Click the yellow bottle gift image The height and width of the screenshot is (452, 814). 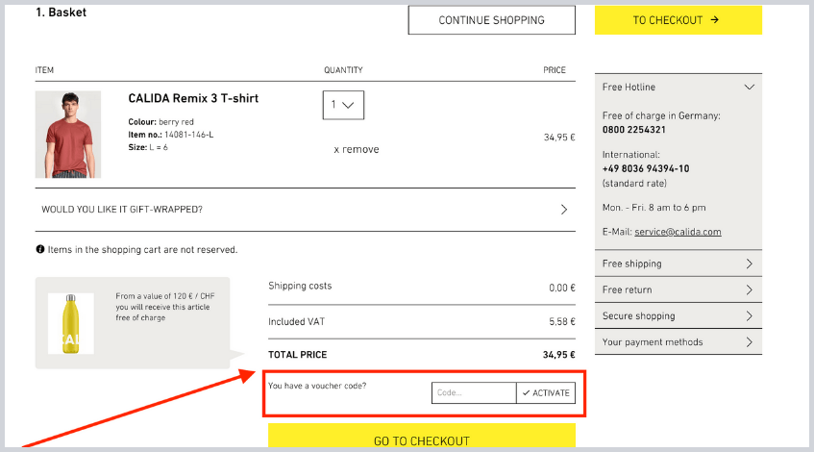(x=71, y=323)
